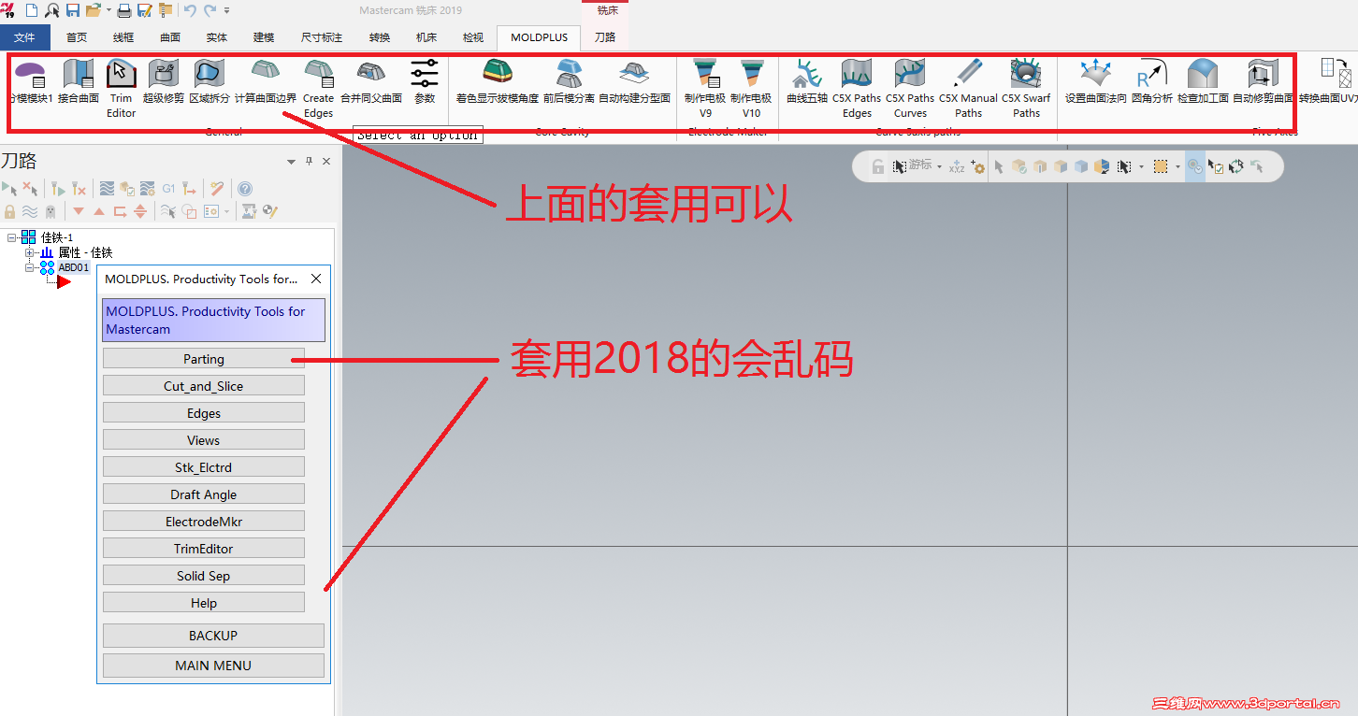
Task: Collapse the 佳铁-1 machine group tree node
Action: tap(12, 237)
